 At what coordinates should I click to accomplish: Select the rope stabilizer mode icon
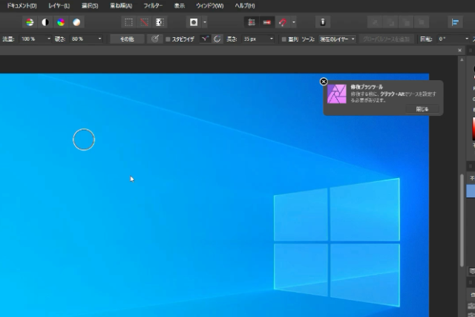tap(205, 39)
